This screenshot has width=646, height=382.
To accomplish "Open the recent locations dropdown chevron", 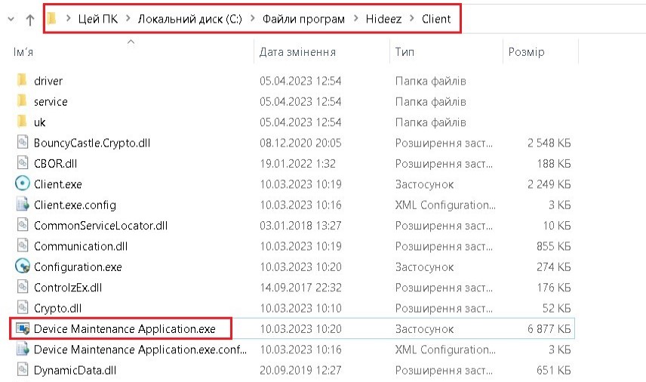I will (10, 20).
